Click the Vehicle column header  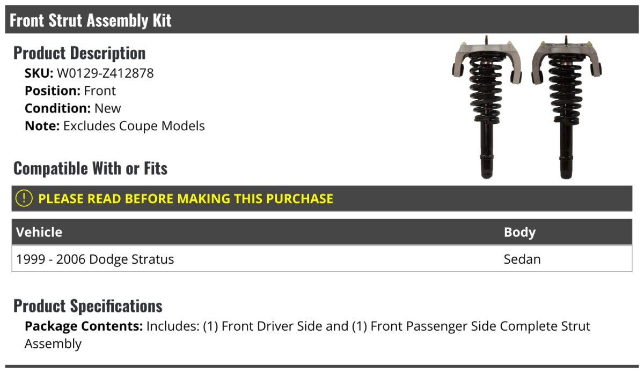pos(39,232)
